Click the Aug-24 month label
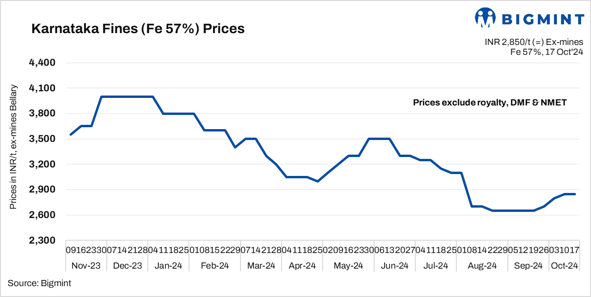Screen dimensions: 591x297 [x=482, y=266]
